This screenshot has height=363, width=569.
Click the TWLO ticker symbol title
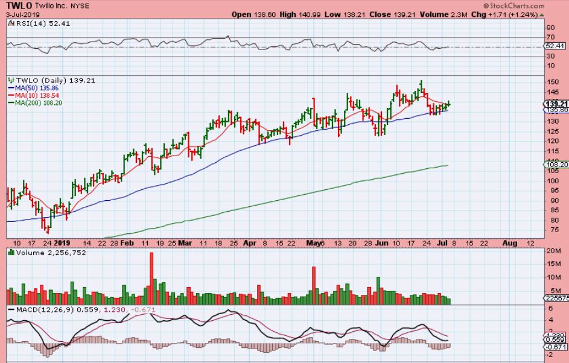coord(19,6)
